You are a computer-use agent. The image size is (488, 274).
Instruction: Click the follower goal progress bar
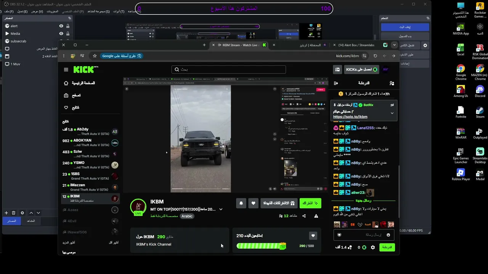[262, 246]
